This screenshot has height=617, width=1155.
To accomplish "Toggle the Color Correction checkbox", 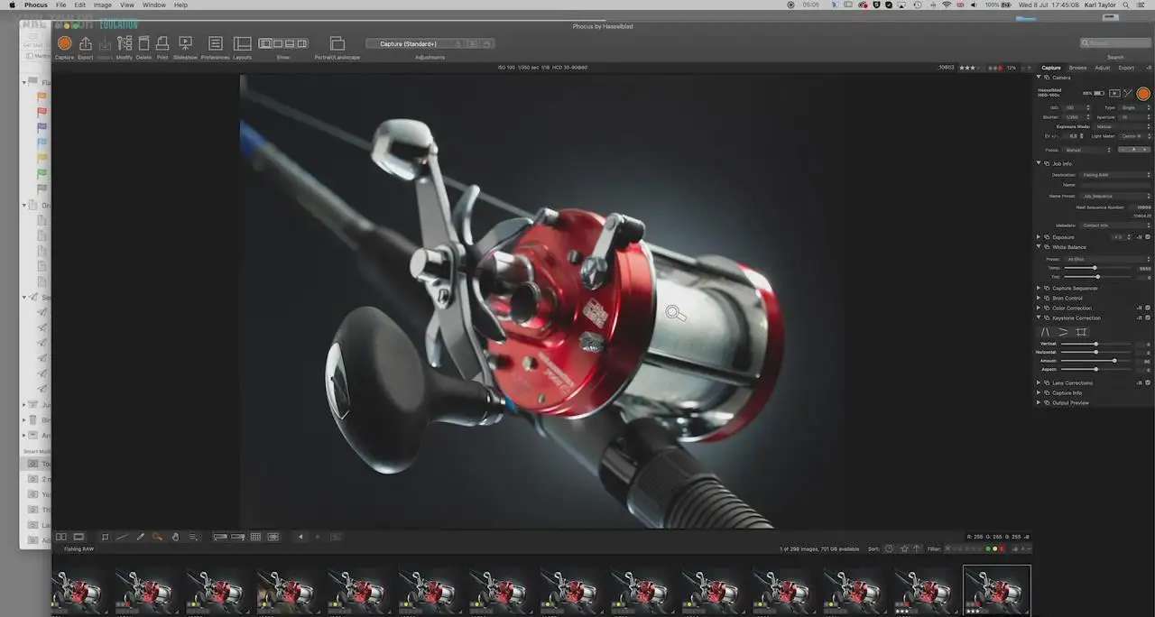I will pyautogui.click(x=1148, y=308).
